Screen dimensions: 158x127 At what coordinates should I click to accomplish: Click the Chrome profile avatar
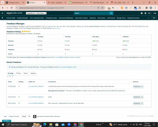coord(151,8)
